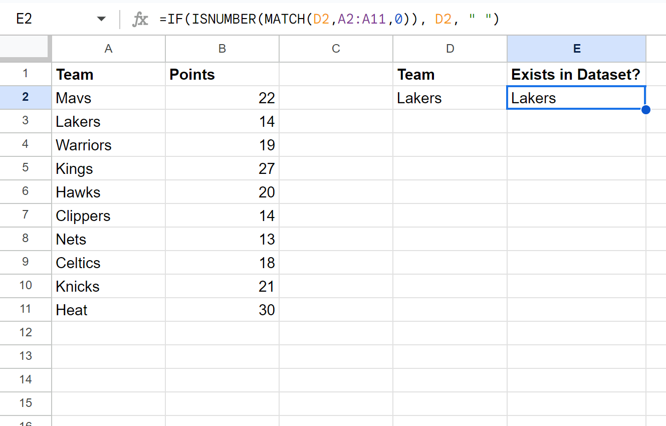Screen dimensions: 666x426
Task: Select highlighted column E header
Action: click(x=576, y=49)
